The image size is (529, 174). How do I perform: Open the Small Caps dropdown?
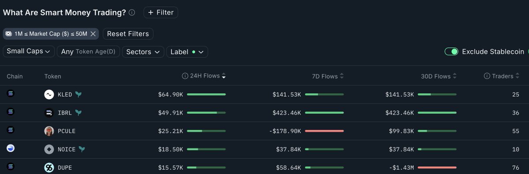(29, 52)
